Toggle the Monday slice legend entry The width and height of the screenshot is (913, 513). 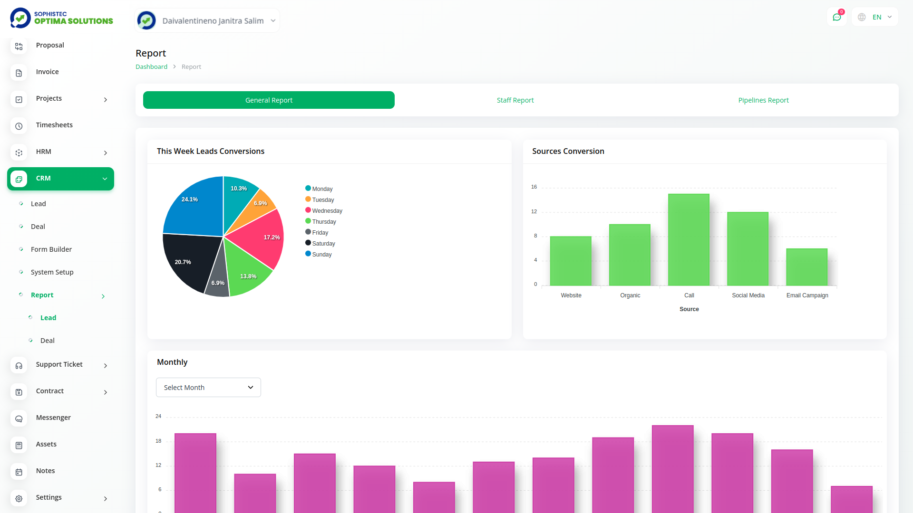coord(319,188)
